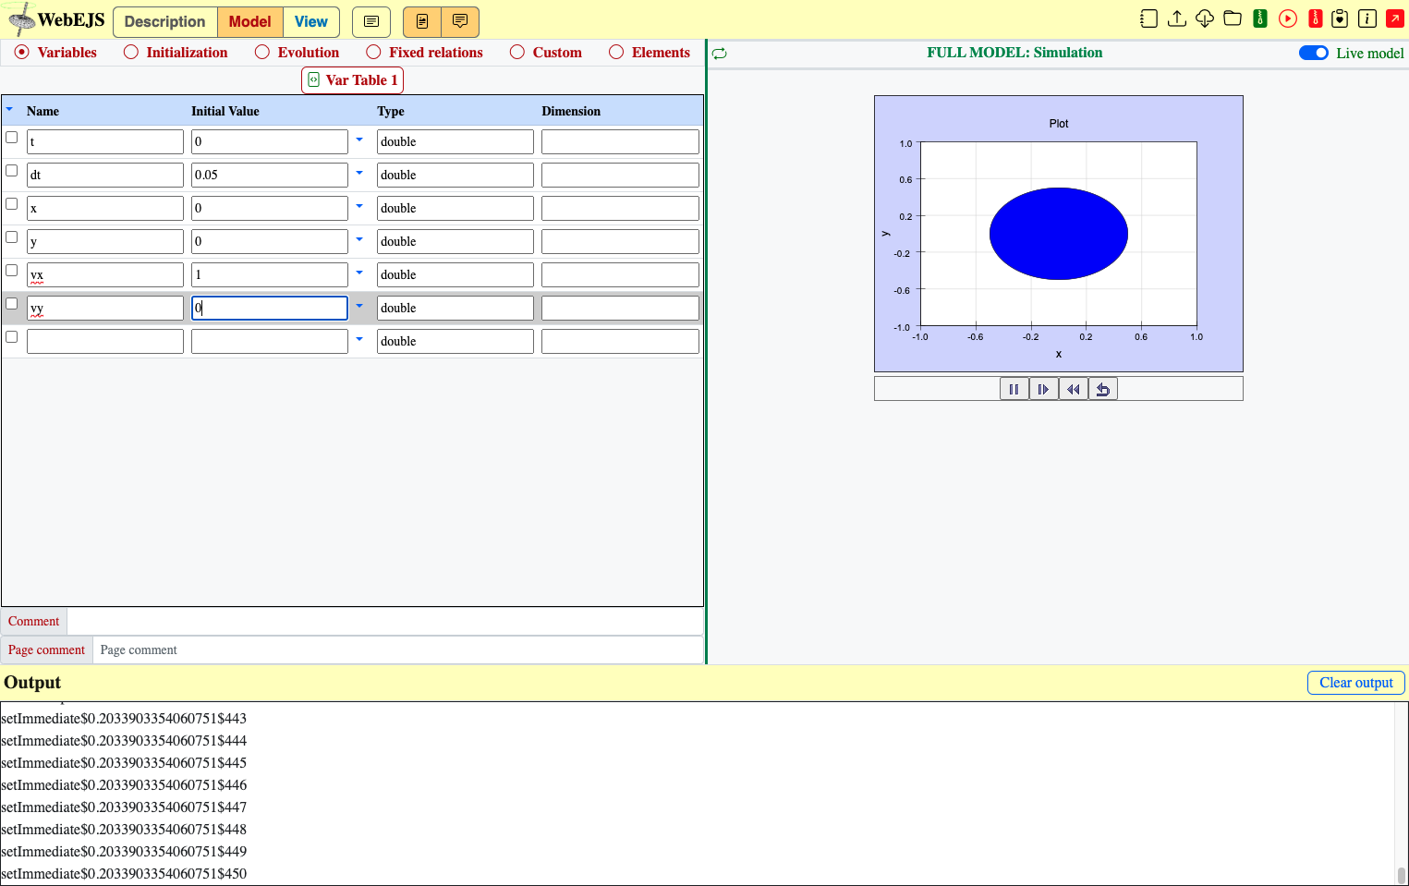The image size is (1409, 886).
Task: Click the WebEJS logo
Action: (55, 19)
